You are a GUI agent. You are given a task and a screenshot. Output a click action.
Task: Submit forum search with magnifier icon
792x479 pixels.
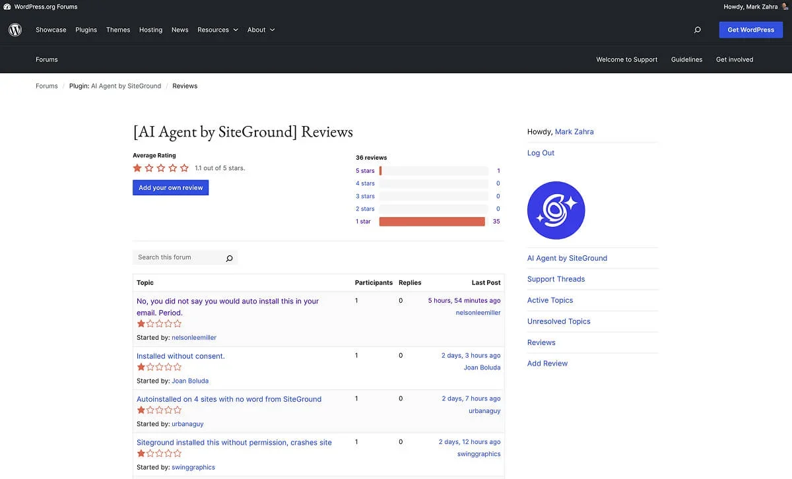(x=229, y=258)
